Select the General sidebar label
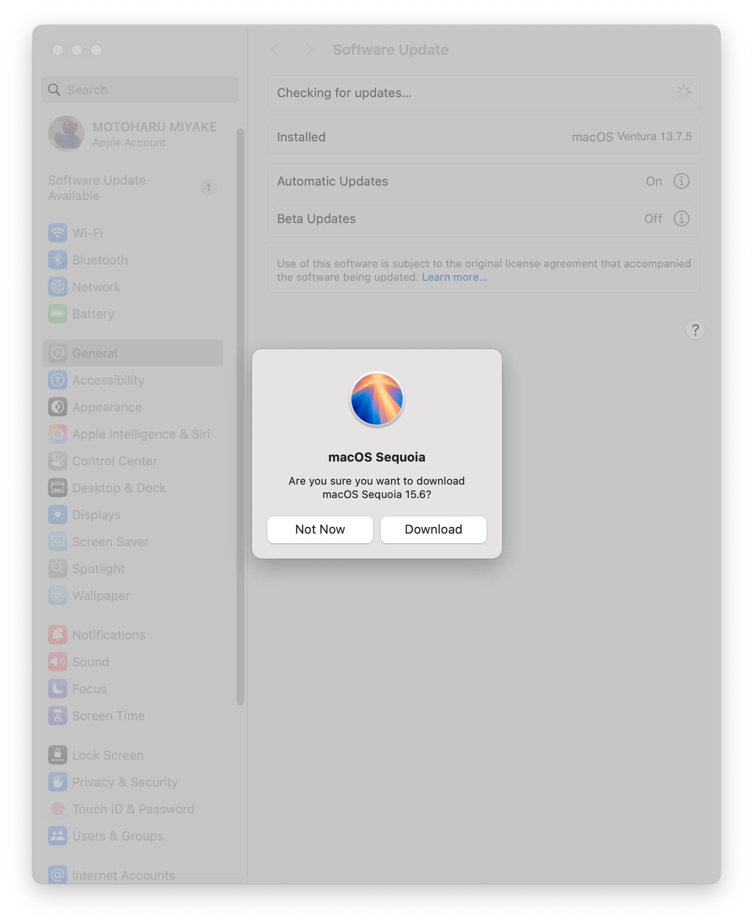 click(95, 353)
